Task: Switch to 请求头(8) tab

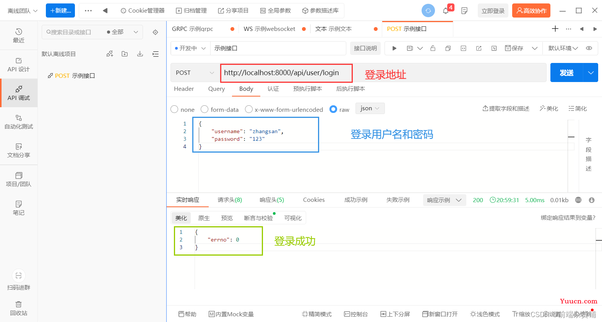Action: click(x=229, y=200)
